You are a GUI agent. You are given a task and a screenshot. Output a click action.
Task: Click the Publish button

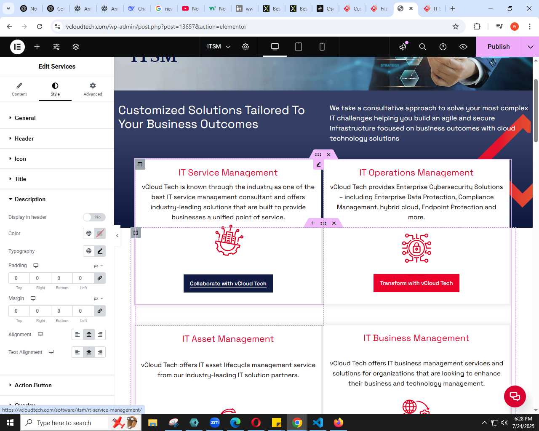(x=499, y=47)
